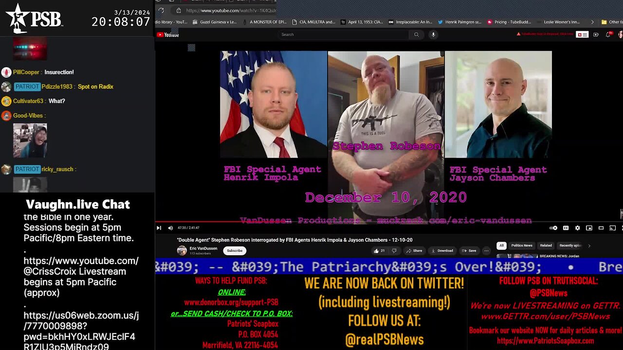Click the YouTube search field
The height and width of the screenshot is (350, 623).
coord(345,35)
